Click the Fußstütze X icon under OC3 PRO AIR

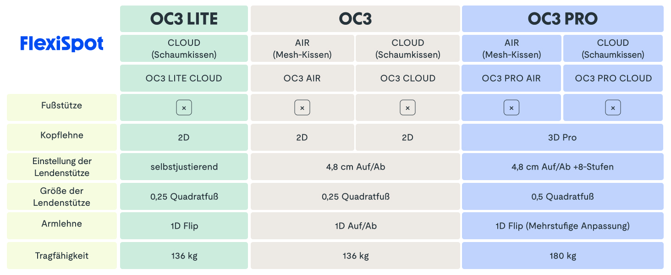[511, 108]
